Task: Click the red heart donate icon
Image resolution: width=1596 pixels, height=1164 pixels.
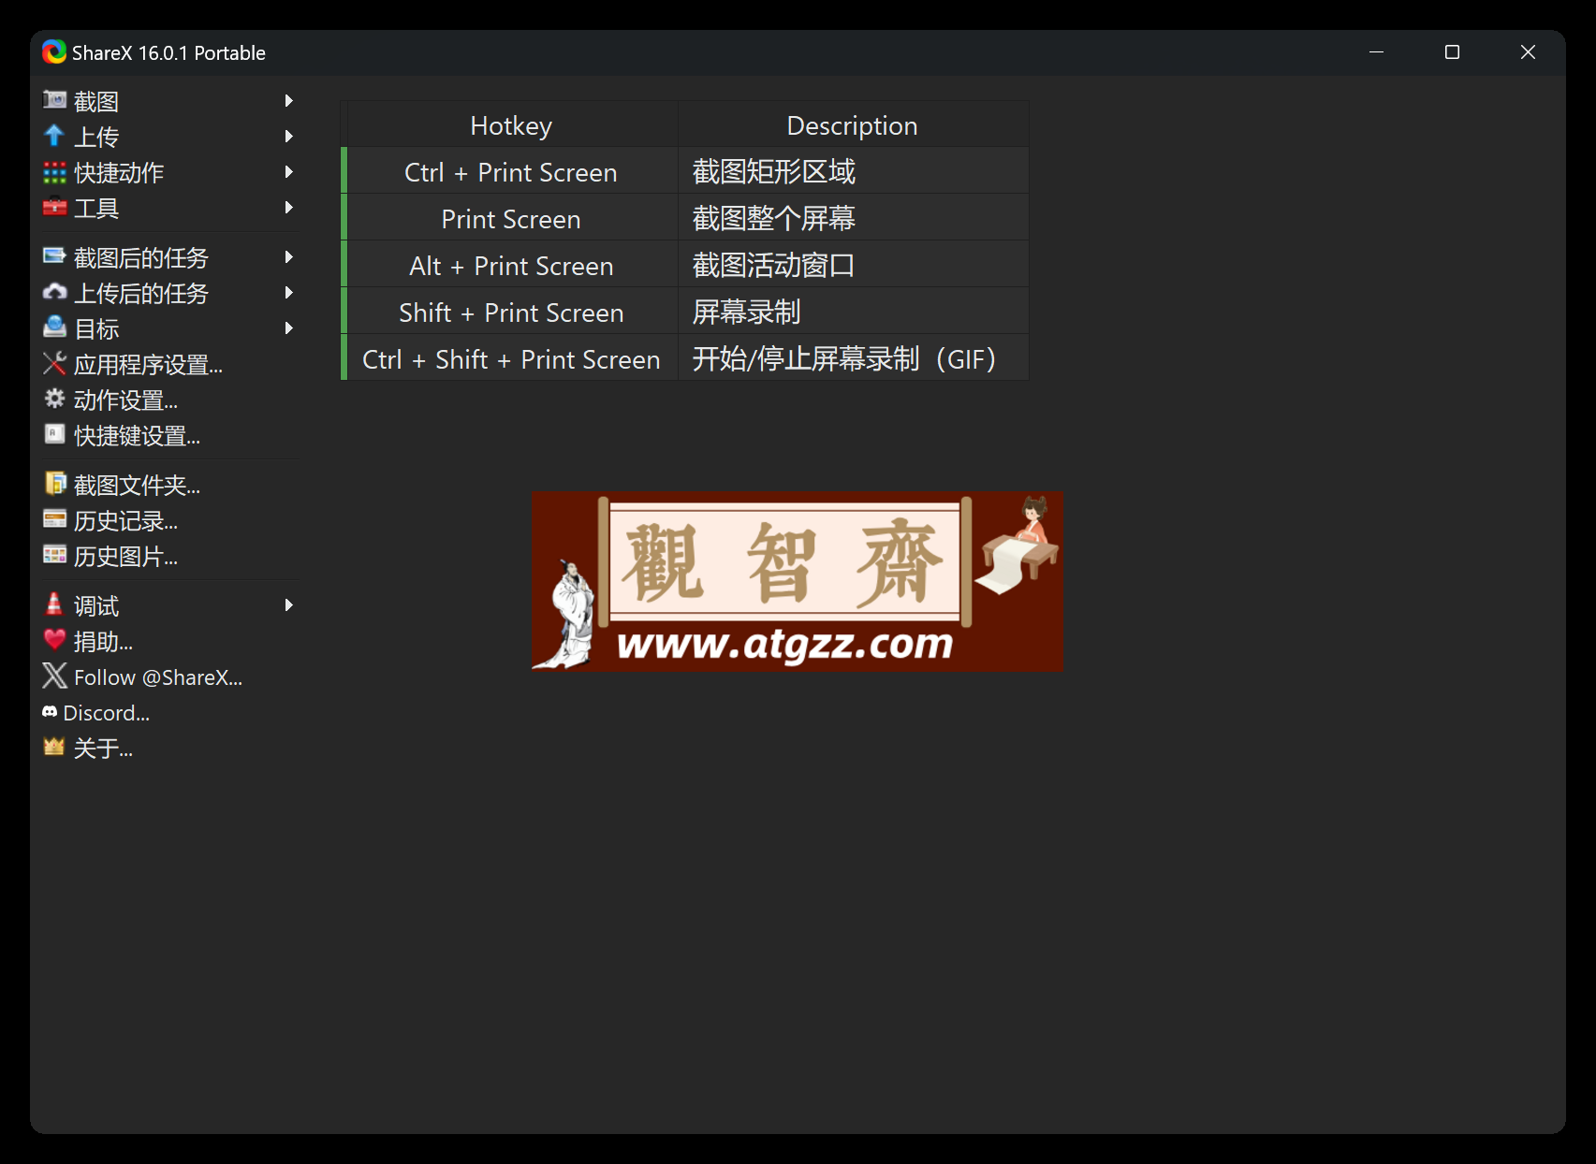Action: tap(54, 640)
